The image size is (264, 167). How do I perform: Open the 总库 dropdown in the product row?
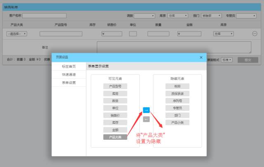click(x=224, y=34)
